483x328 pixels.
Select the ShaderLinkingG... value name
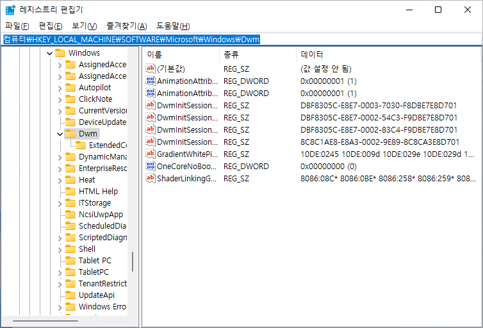coord(186,179)
